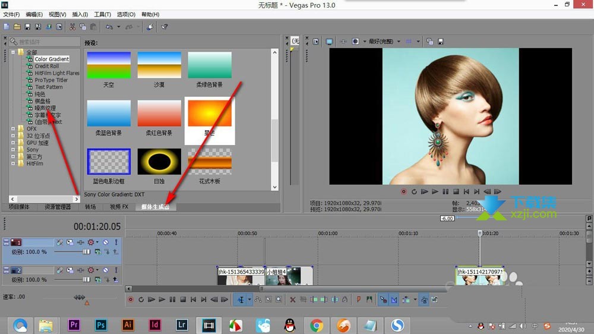Open the What's This help icon
The width and height of the screenshot is (594, 334).
(165, 27)
